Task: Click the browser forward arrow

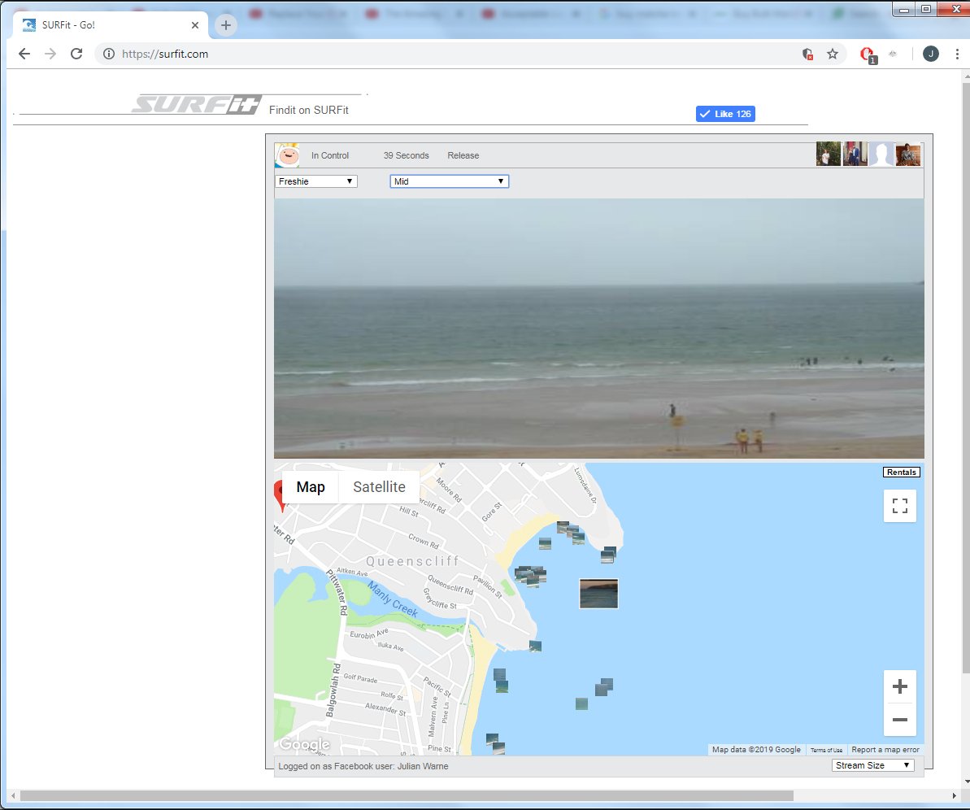Action: click(x=50, y=54)
